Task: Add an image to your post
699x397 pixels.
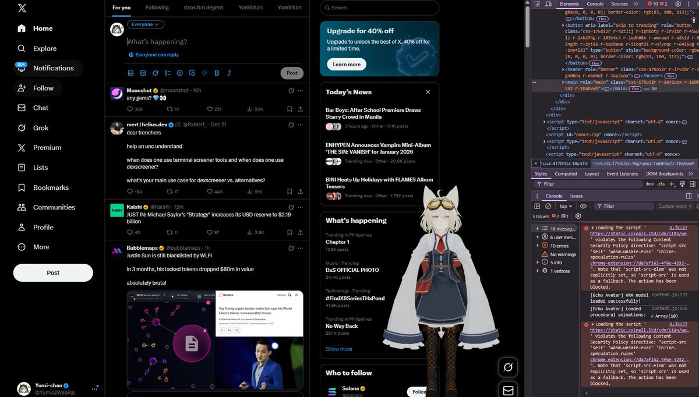Action: pyautogui.click(x=130, y=73)
